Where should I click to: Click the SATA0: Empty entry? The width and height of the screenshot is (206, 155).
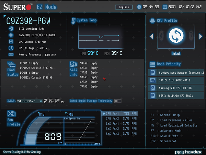(89, 63)
